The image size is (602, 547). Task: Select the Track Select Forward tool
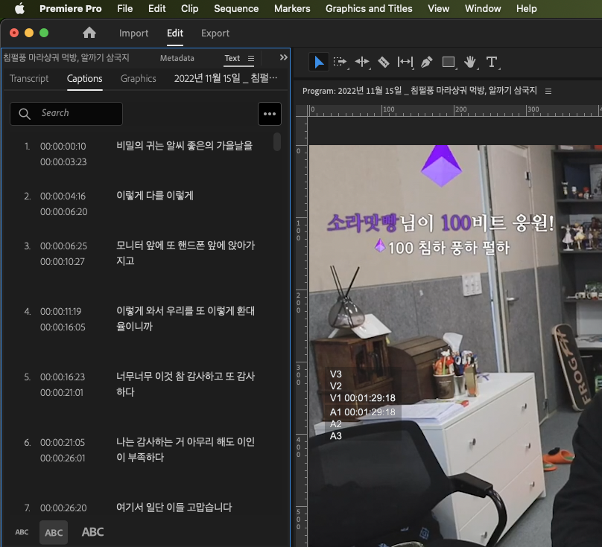(340, 62)
